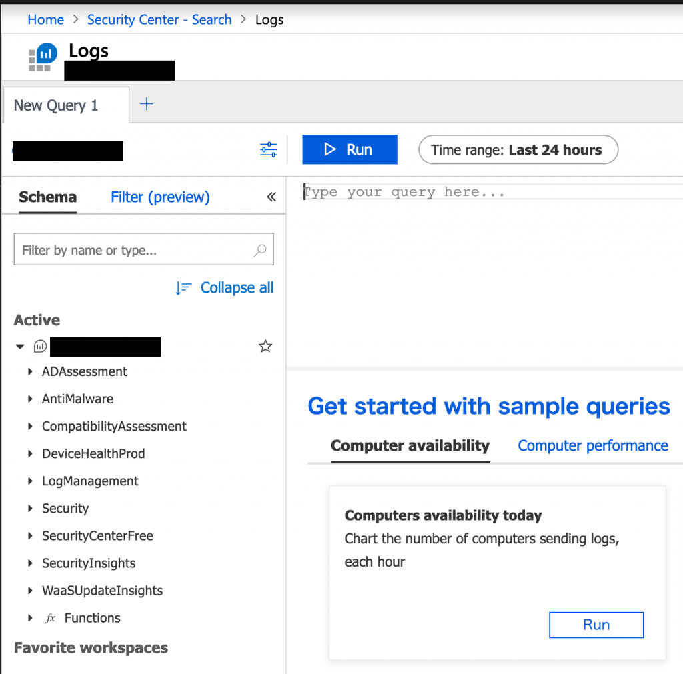
Task: Click the Favorite workspaces heading
Action: (91, 648)
